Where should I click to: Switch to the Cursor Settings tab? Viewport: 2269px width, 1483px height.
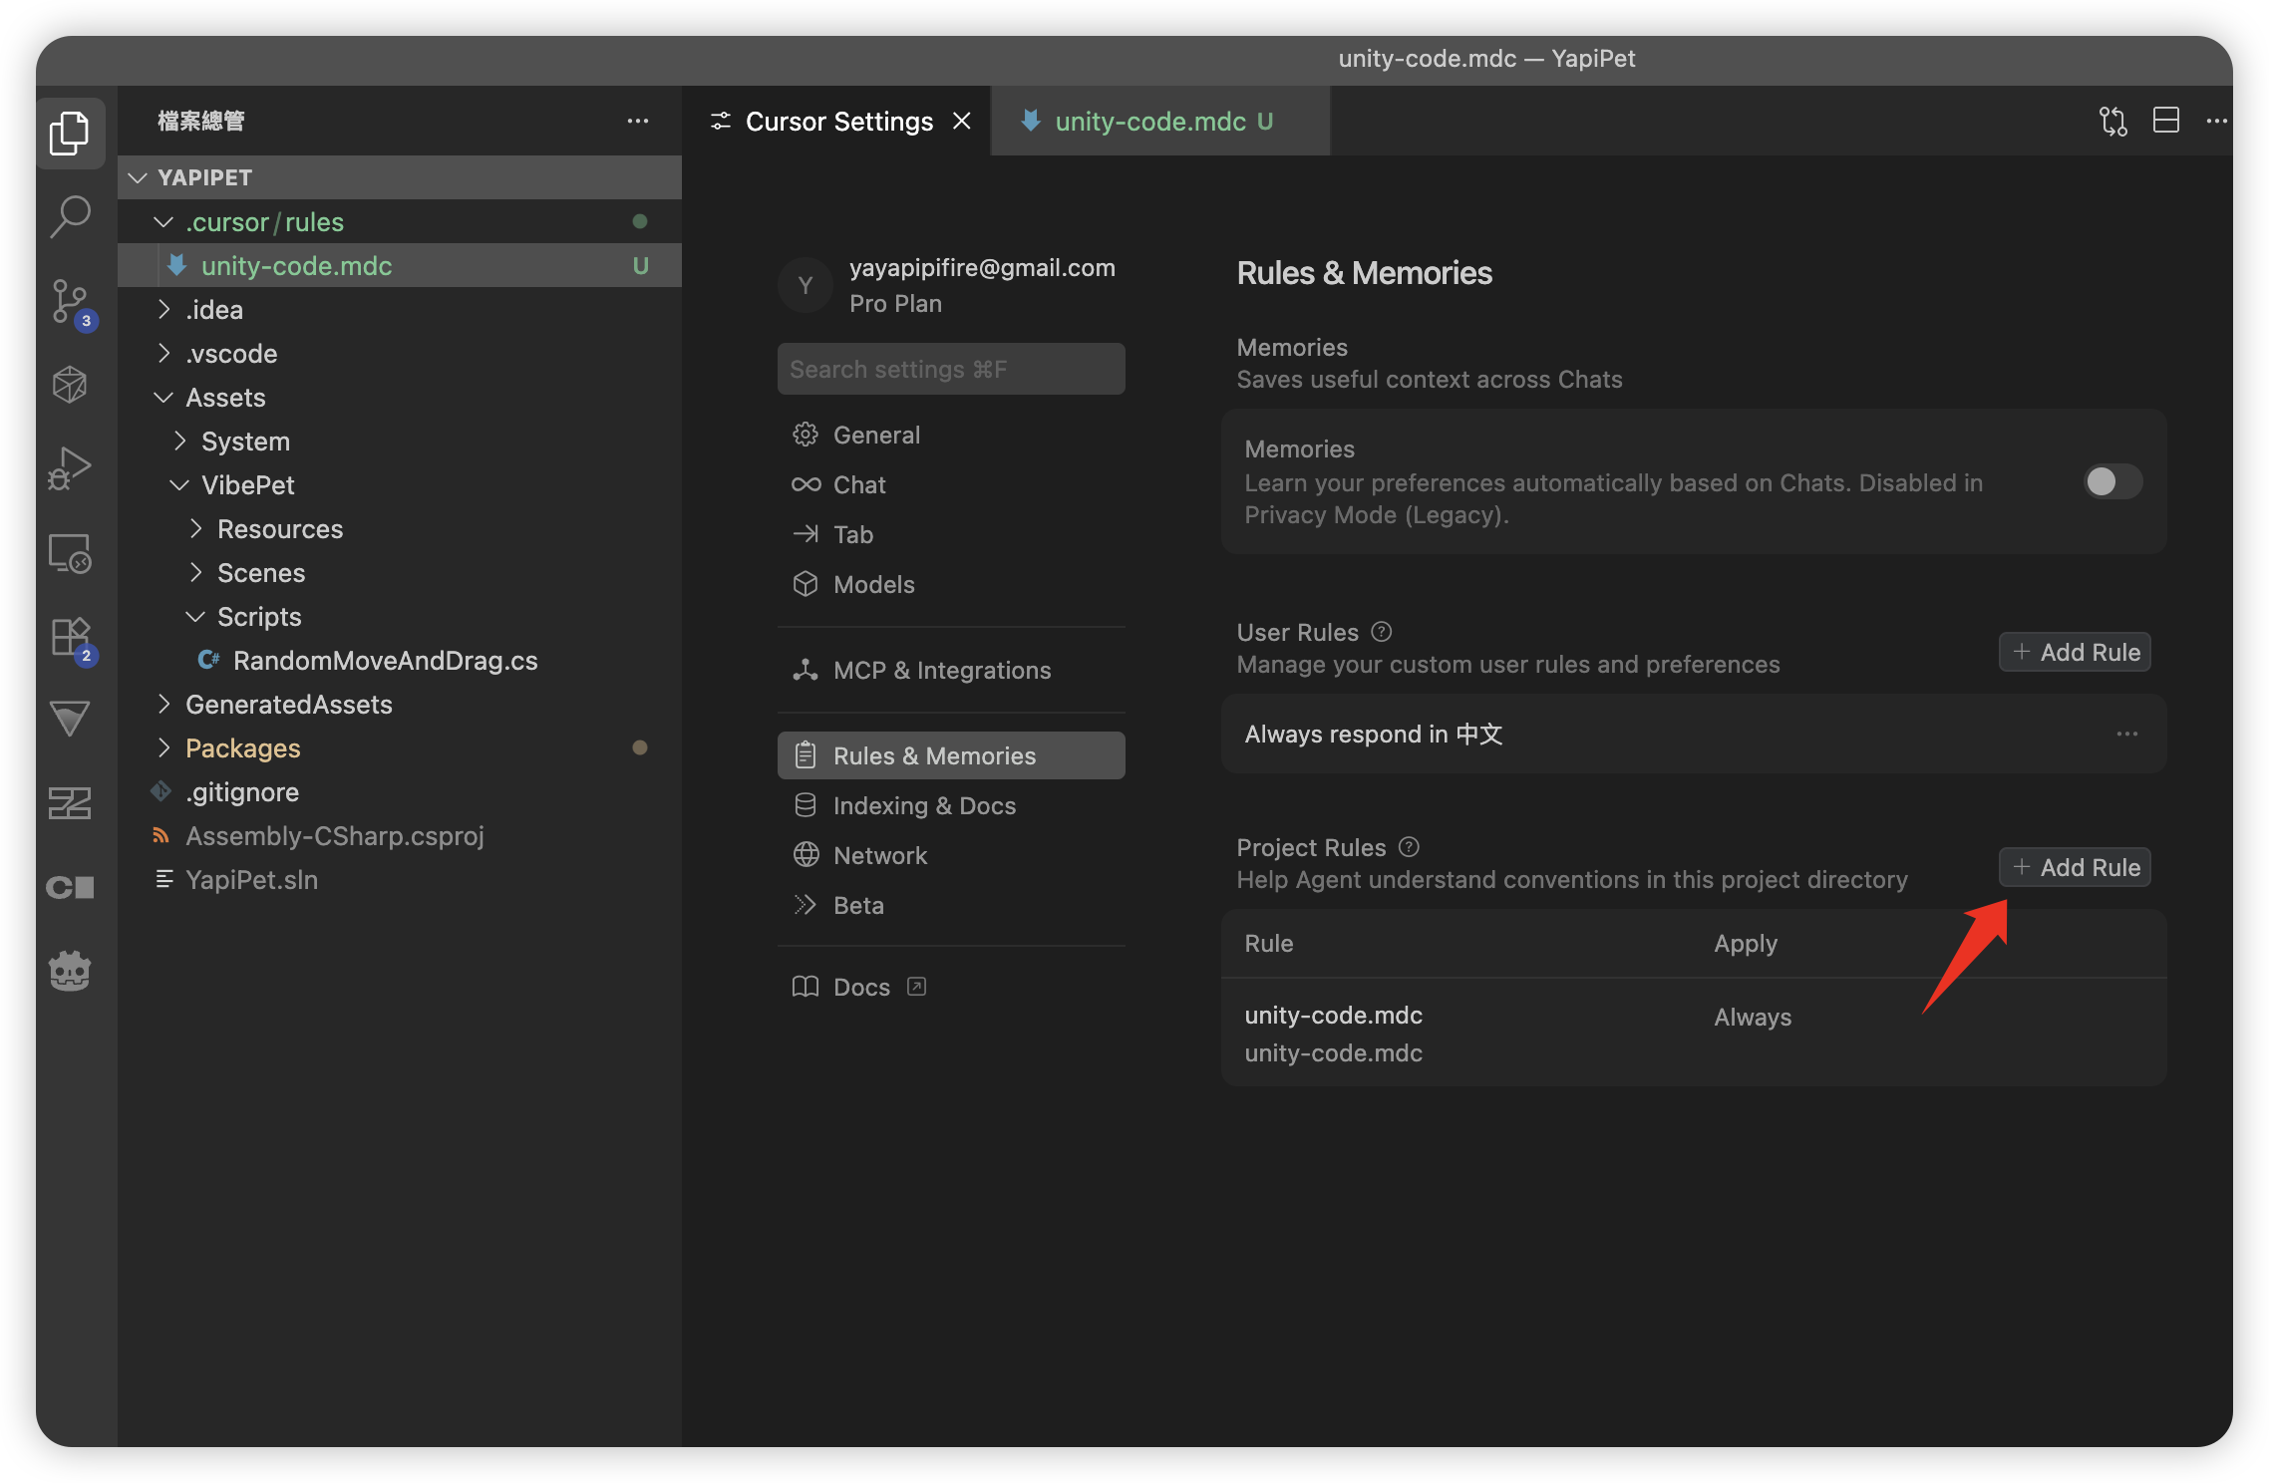coord(835,121)
